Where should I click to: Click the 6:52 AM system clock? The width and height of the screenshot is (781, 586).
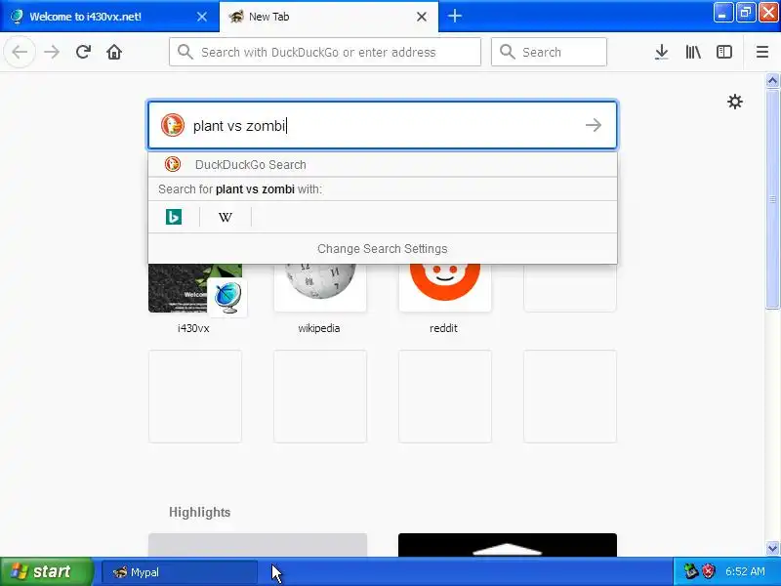point(745,571)
